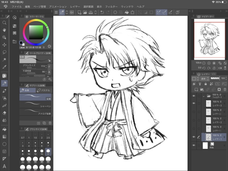Open the 編集 menu
The height and width of the screenshot is (171, 228).
[x=27, y=7]
